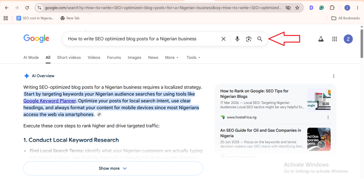This screenshot has width=364, height=179.
Task: Click the hostafrica blog thumbnail image
Action: (319, 100)
